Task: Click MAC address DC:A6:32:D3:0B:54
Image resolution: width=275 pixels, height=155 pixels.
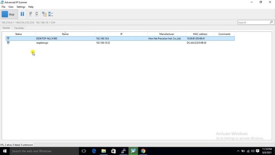Action: click(196, 43)
